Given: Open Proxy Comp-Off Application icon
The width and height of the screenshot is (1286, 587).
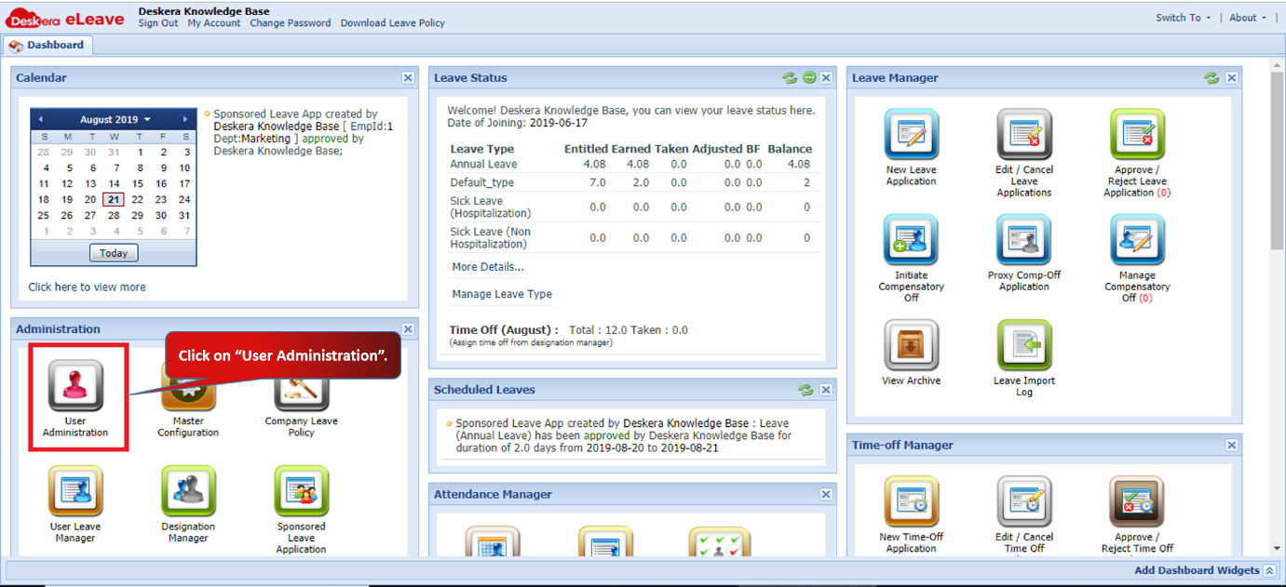Looking at the screenshot, I should tap(1024, 240).
